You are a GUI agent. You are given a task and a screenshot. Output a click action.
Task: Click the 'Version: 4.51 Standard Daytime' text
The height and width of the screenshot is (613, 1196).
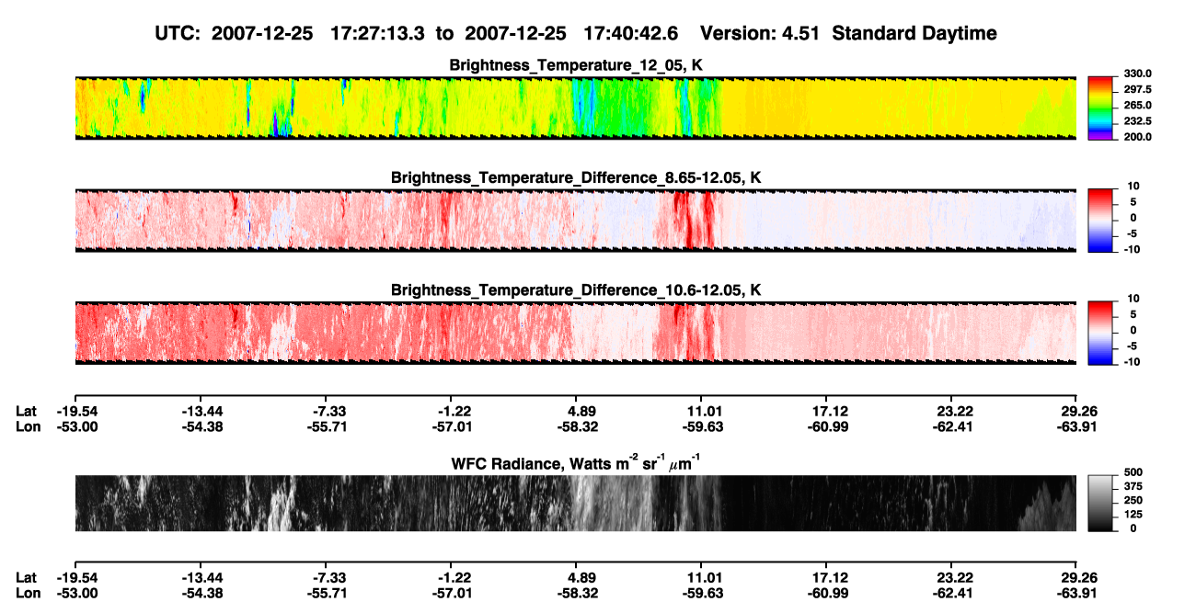(849, 33)
